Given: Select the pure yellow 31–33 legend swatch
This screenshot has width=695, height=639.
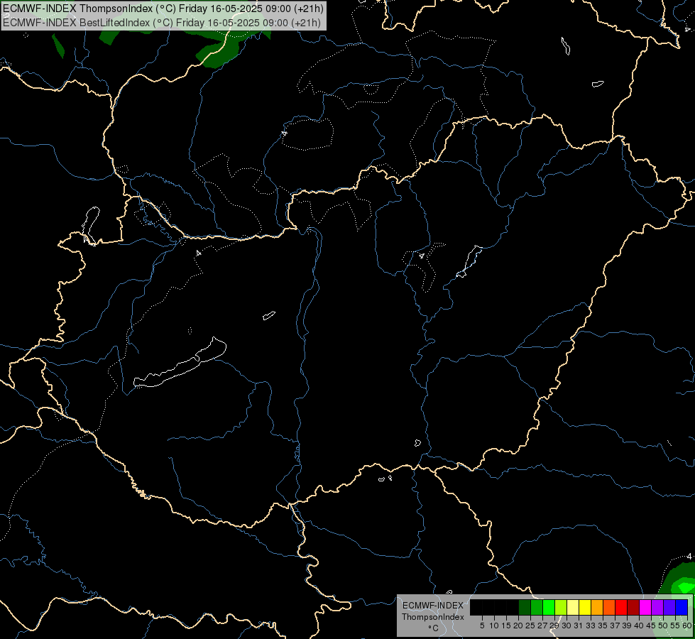Looking at the screenshot, I should click(x=585, y=607).
